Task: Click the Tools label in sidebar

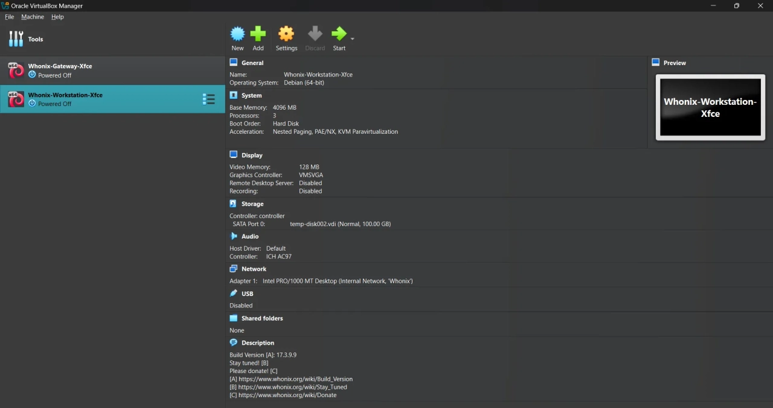Action: pos(36,39)
